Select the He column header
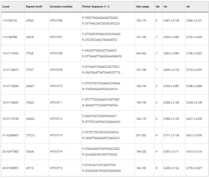The width and height of the screenshot is (209, 178). (188, 7)
